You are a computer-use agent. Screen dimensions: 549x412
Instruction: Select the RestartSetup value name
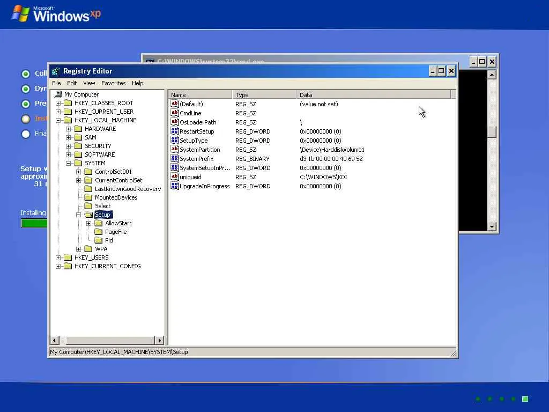197,131
